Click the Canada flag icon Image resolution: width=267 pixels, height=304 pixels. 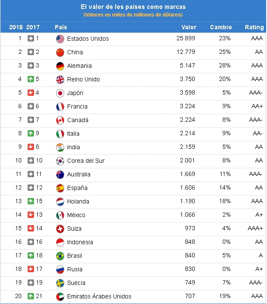tap(60, 120)
